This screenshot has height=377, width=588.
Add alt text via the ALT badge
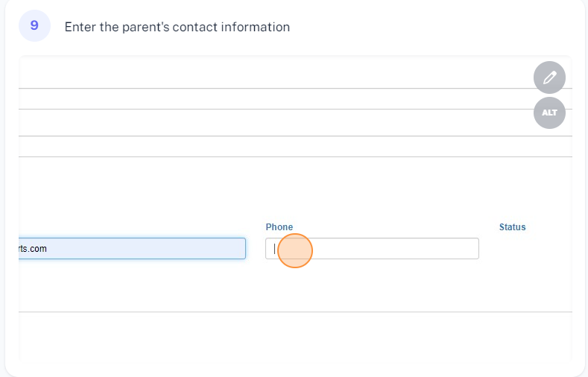(x=549, y=113)
